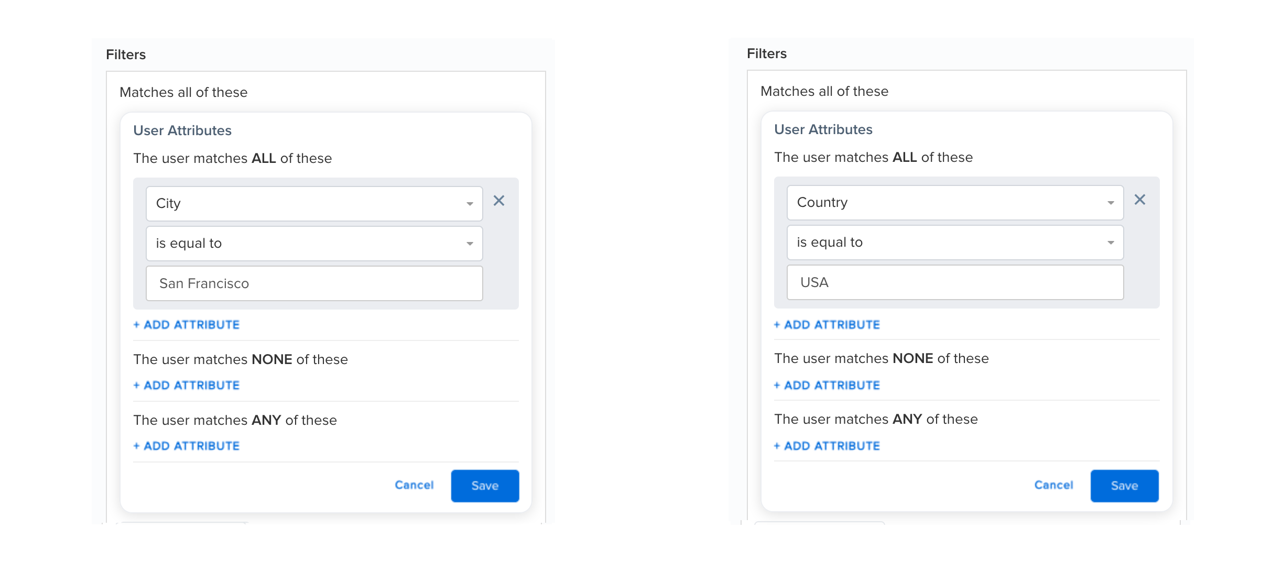Screen dimensions: 1272x572
Task: Click the City dropdown caret arrow
Action: click(470, 204)
